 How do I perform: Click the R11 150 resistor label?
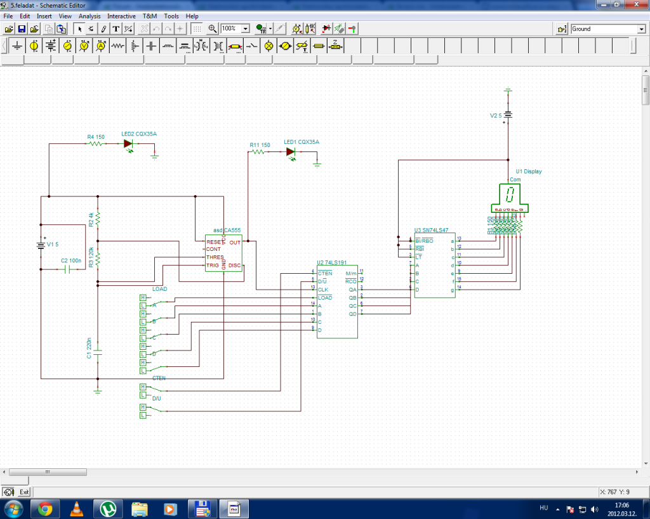coord(260,145)
